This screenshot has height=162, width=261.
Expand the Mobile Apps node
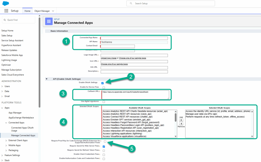(6, 145)
